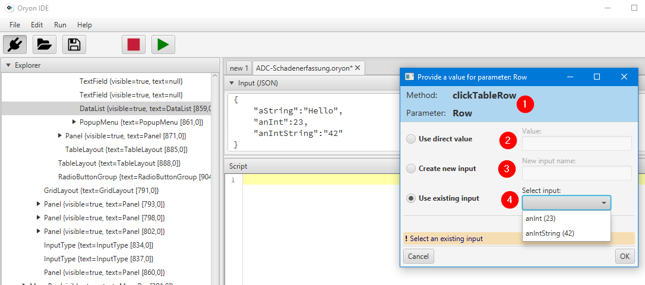Screen dimensions: 645x285
Task: Open the Run menu
Action: [x=60, y=25]
